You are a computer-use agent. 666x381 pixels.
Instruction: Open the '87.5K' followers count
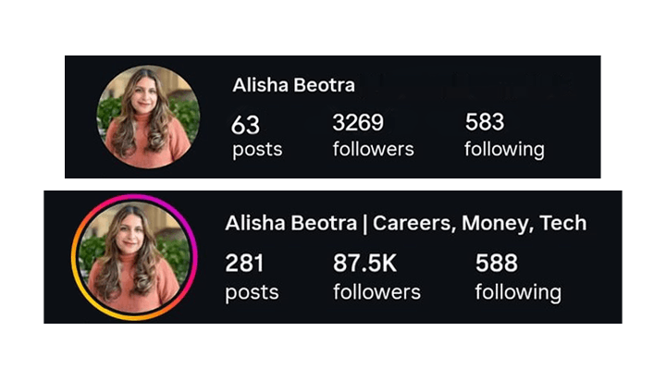point(364,263)
